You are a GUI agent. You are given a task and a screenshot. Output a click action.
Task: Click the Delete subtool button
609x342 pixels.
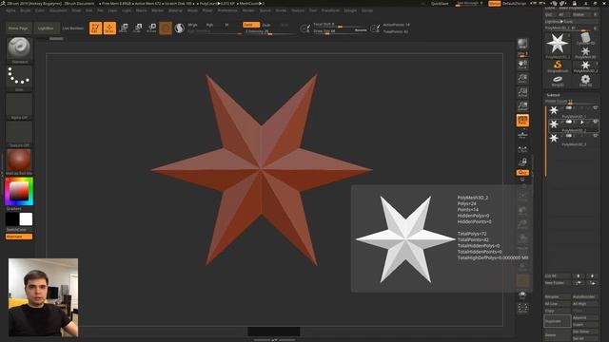click(x=558, y=335)
